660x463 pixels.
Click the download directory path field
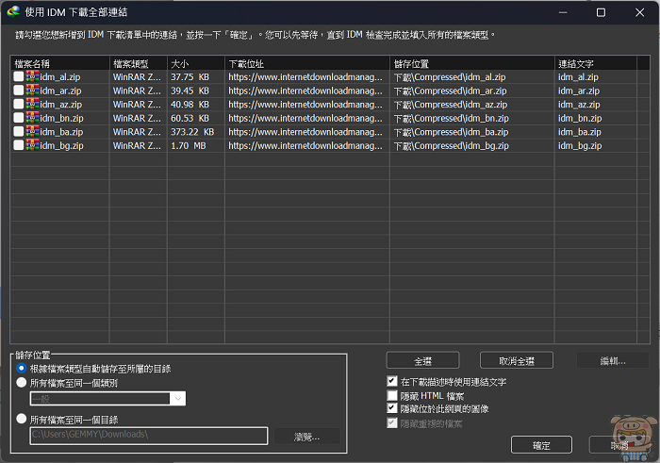[148, 436]
